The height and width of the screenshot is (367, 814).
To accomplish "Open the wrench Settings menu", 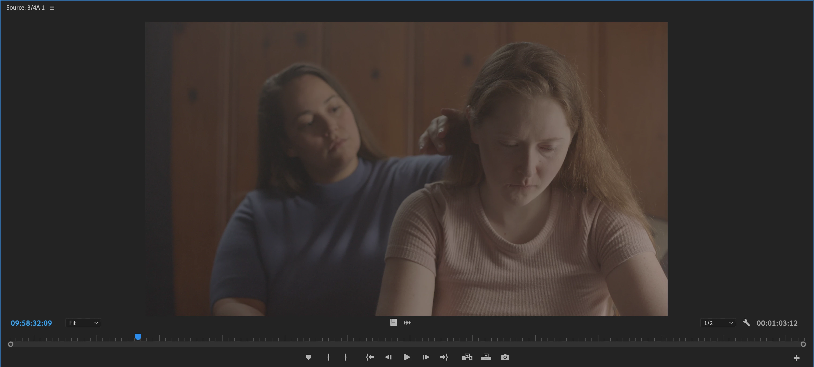I will (746, 323).
